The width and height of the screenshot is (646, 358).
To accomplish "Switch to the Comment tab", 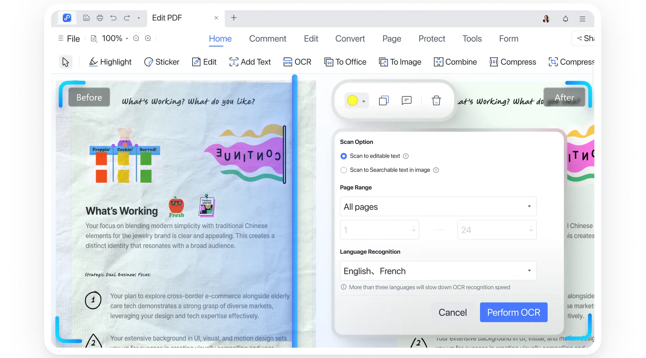I will [268, 39].
